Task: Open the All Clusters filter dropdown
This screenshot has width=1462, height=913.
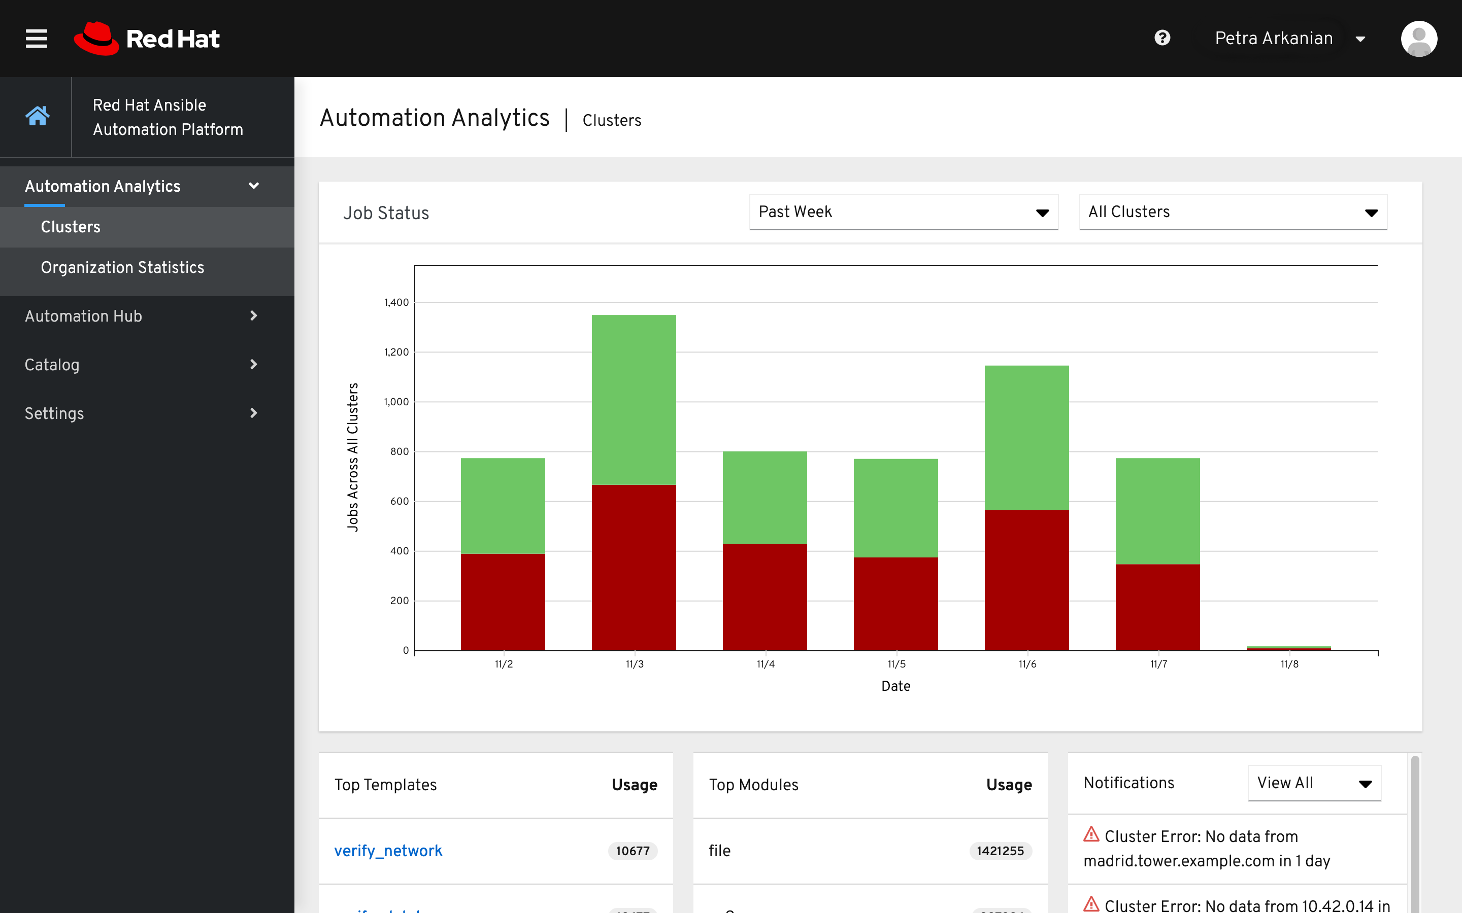Action: coord(1233,212)
